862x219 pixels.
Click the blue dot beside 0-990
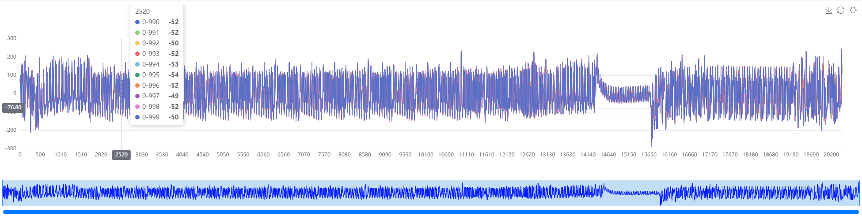tap(137, 22)
